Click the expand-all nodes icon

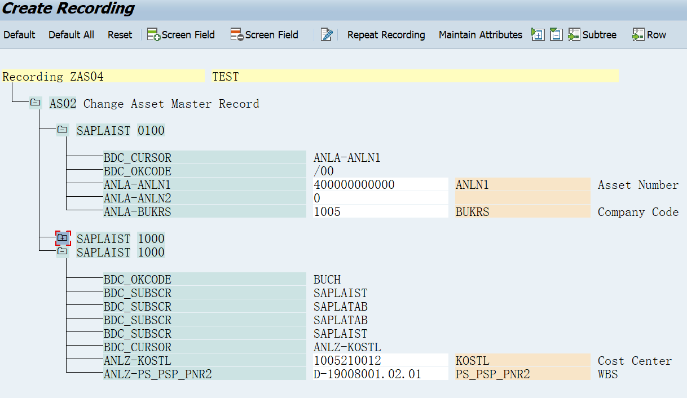pos(538,34)
